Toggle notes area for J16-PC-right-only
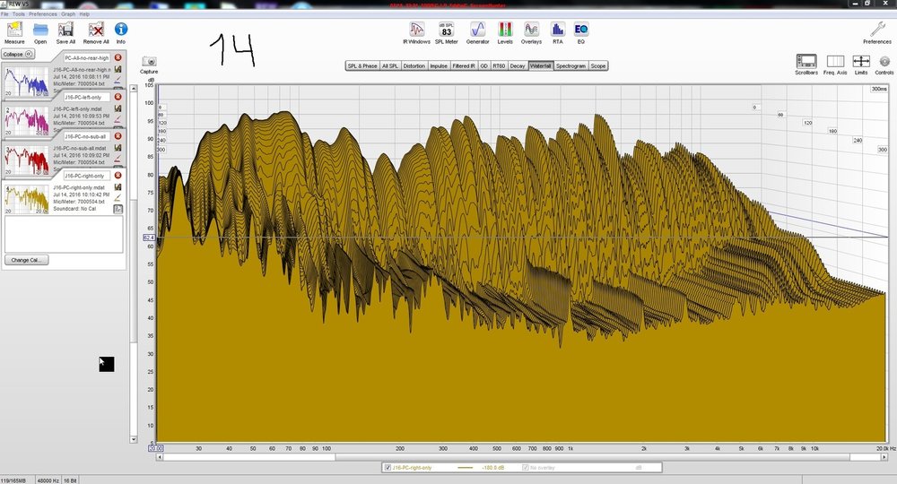Viewport: 897px width, 484px height. 118,209
